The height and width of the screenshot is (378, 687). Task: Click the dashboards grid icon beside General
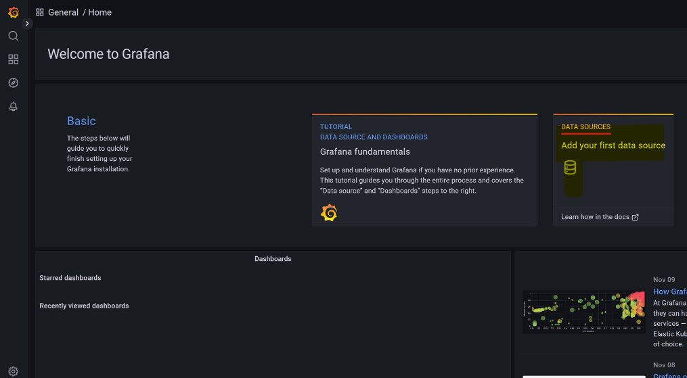tap(40, 12)
